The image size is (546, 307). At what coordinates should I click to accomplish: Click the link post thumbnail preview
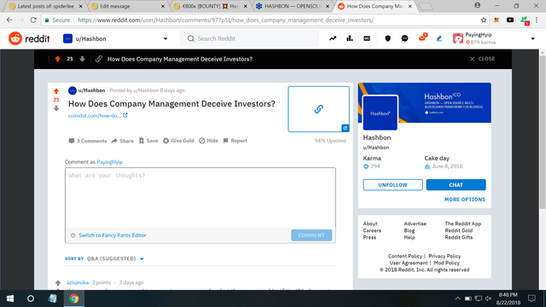click(318, 109)
